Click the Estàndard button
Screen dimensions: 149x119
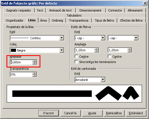click(x=136, y=113)
